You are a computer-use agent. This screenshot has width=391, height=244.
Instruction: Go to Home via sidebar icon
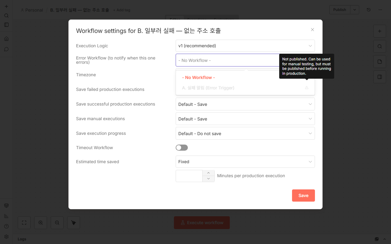6,39
